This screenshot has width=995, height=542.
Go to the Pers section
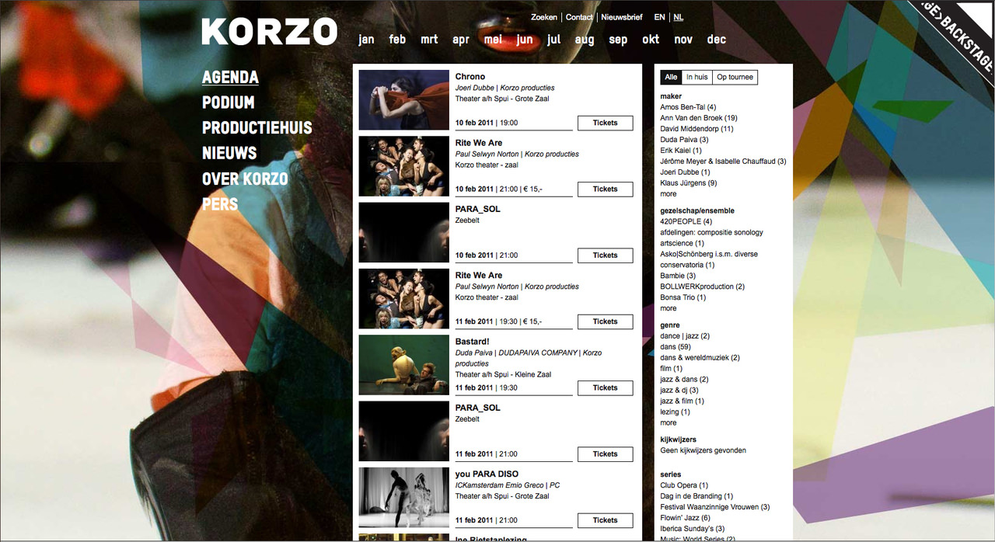220,204
